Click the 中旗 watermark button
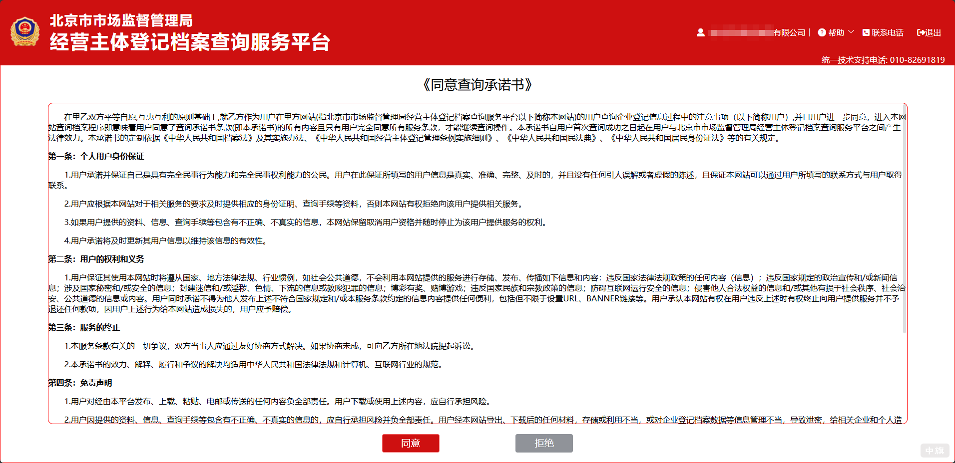955x463 pixels. point(936,450)
